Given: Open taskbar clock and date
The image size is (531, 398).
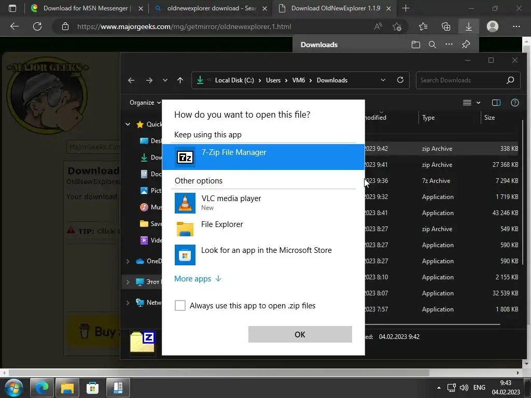Looking at the screenshot, I should pyautogui.click(x=506, y=388).
